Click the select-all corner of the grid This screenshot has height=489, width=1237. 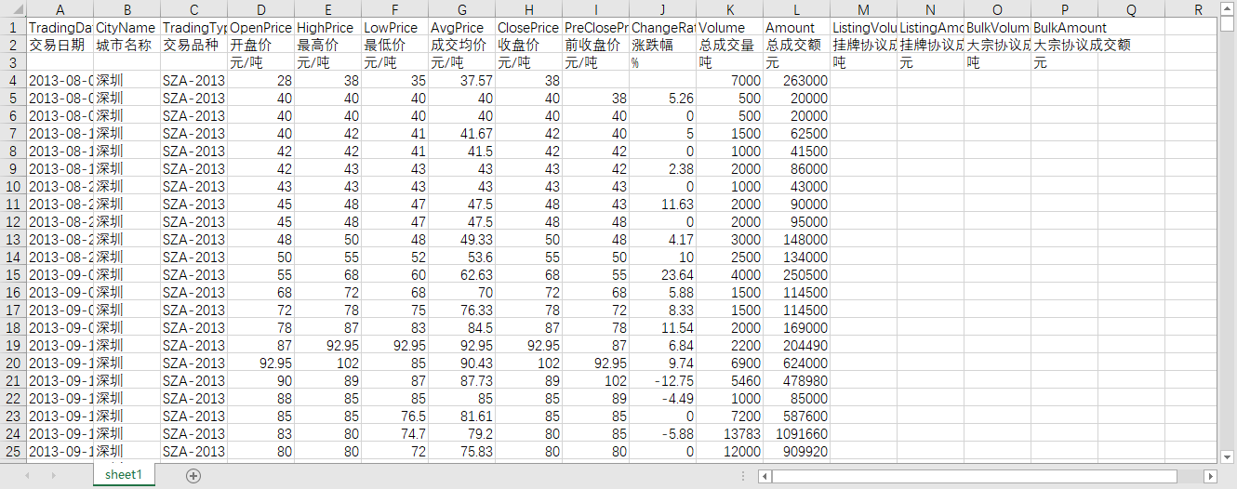[x=13, y=9]
